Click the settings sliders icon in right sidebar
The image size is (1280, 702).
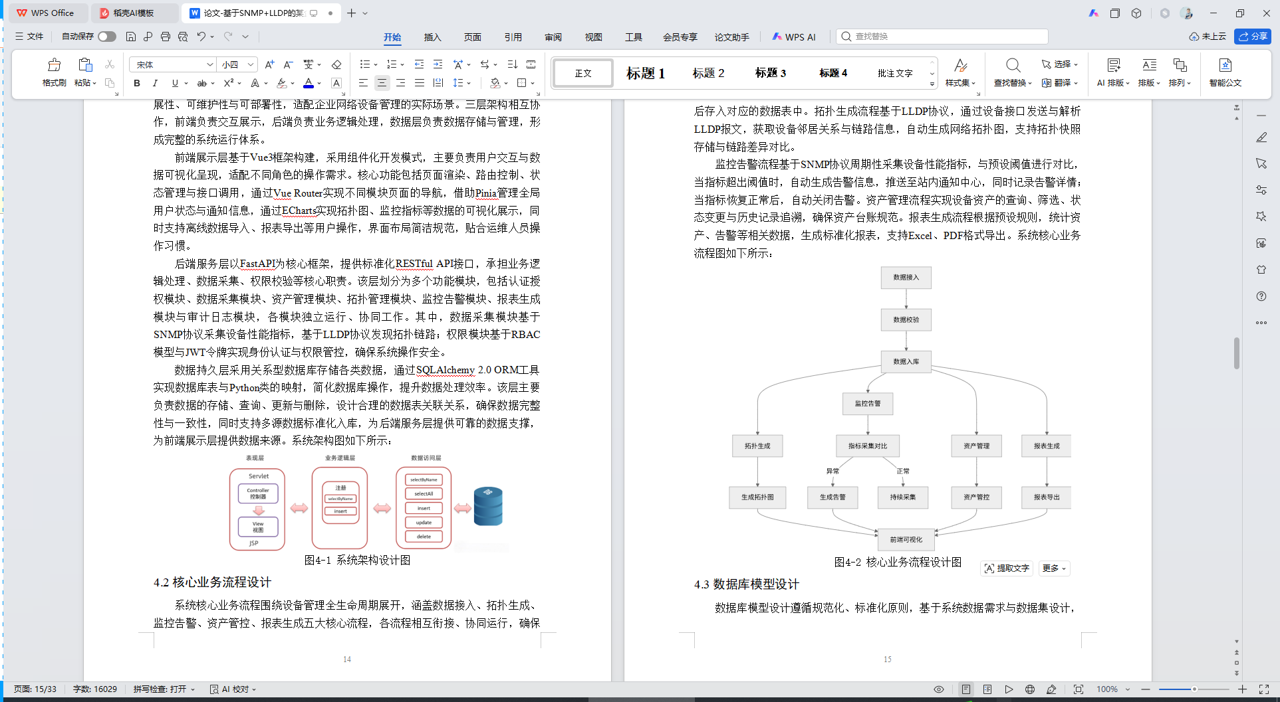[1261, 190]
